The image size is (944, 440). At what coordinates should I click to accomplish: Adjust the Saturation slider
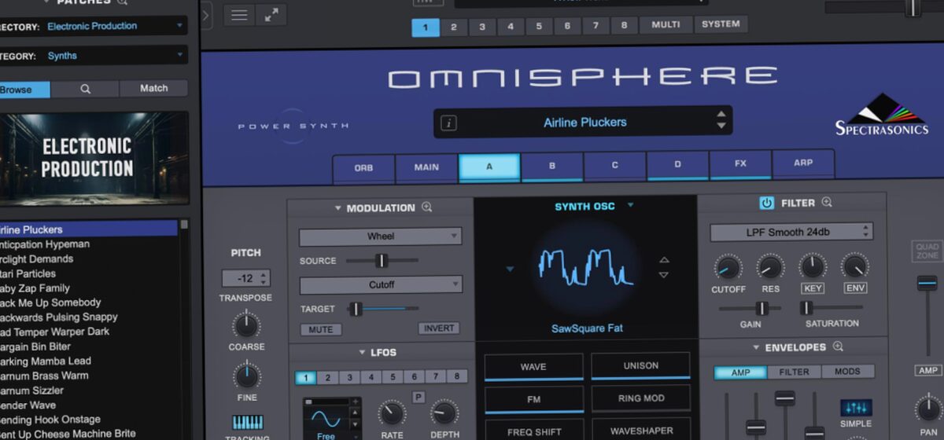pyautogui.click(x=832, y=307)
